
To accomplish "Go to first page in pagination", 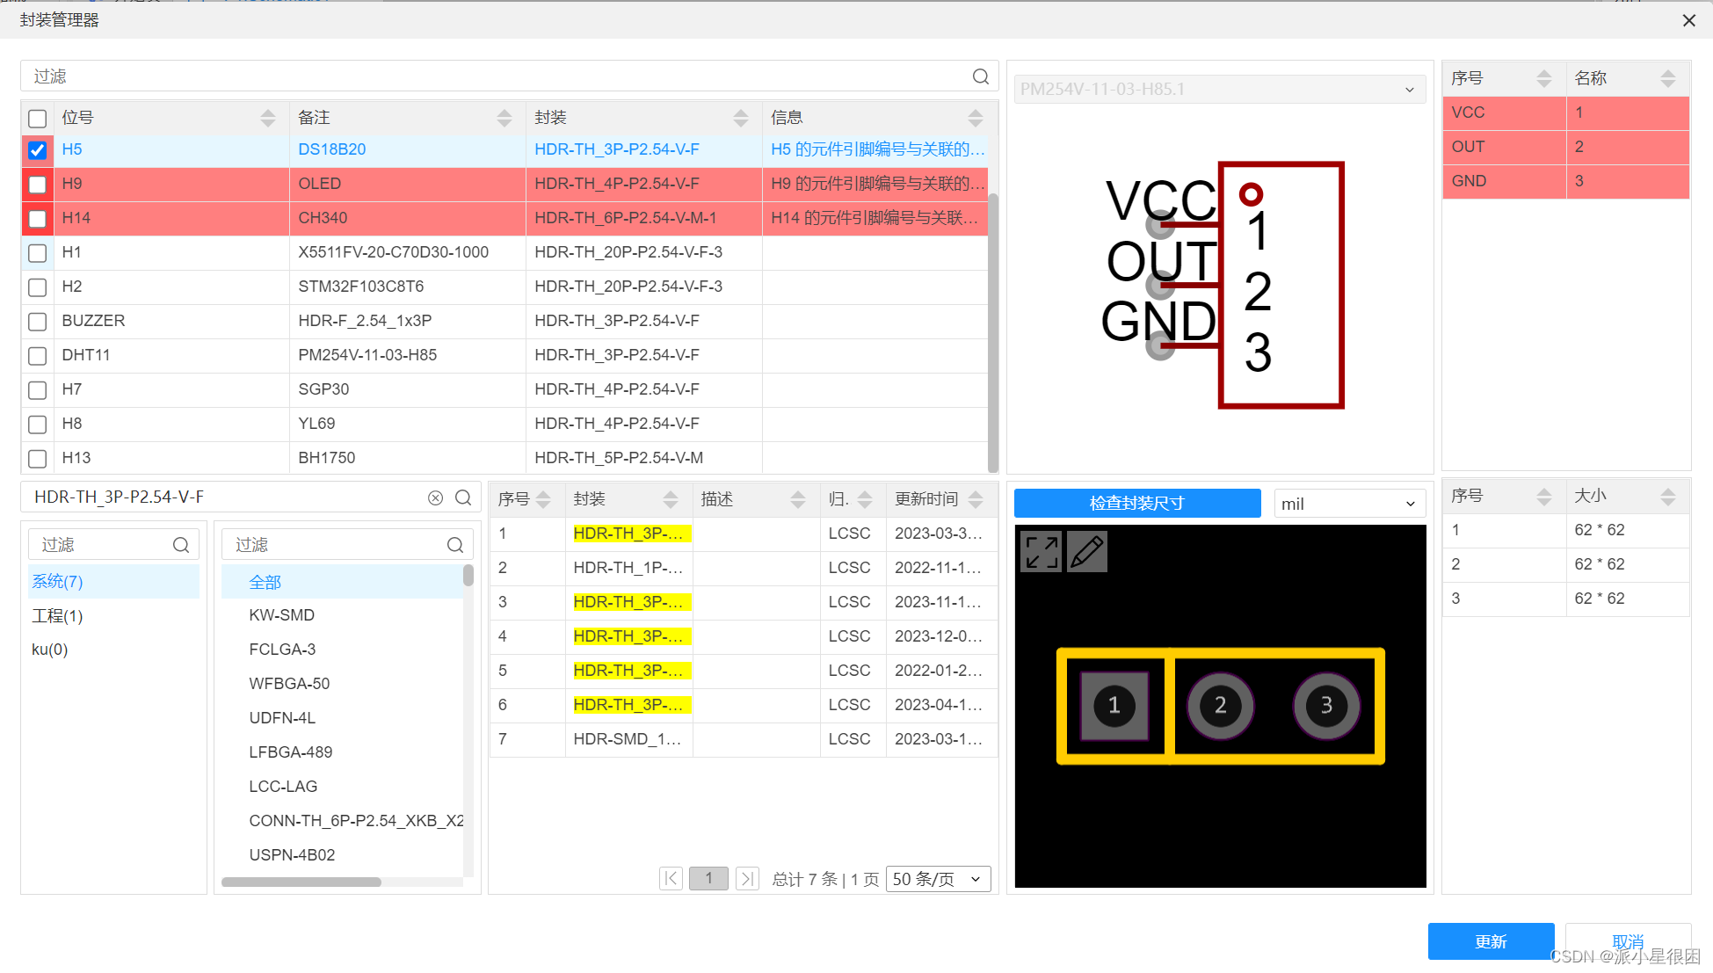I will pyautogui.click(x=671, y=878).
